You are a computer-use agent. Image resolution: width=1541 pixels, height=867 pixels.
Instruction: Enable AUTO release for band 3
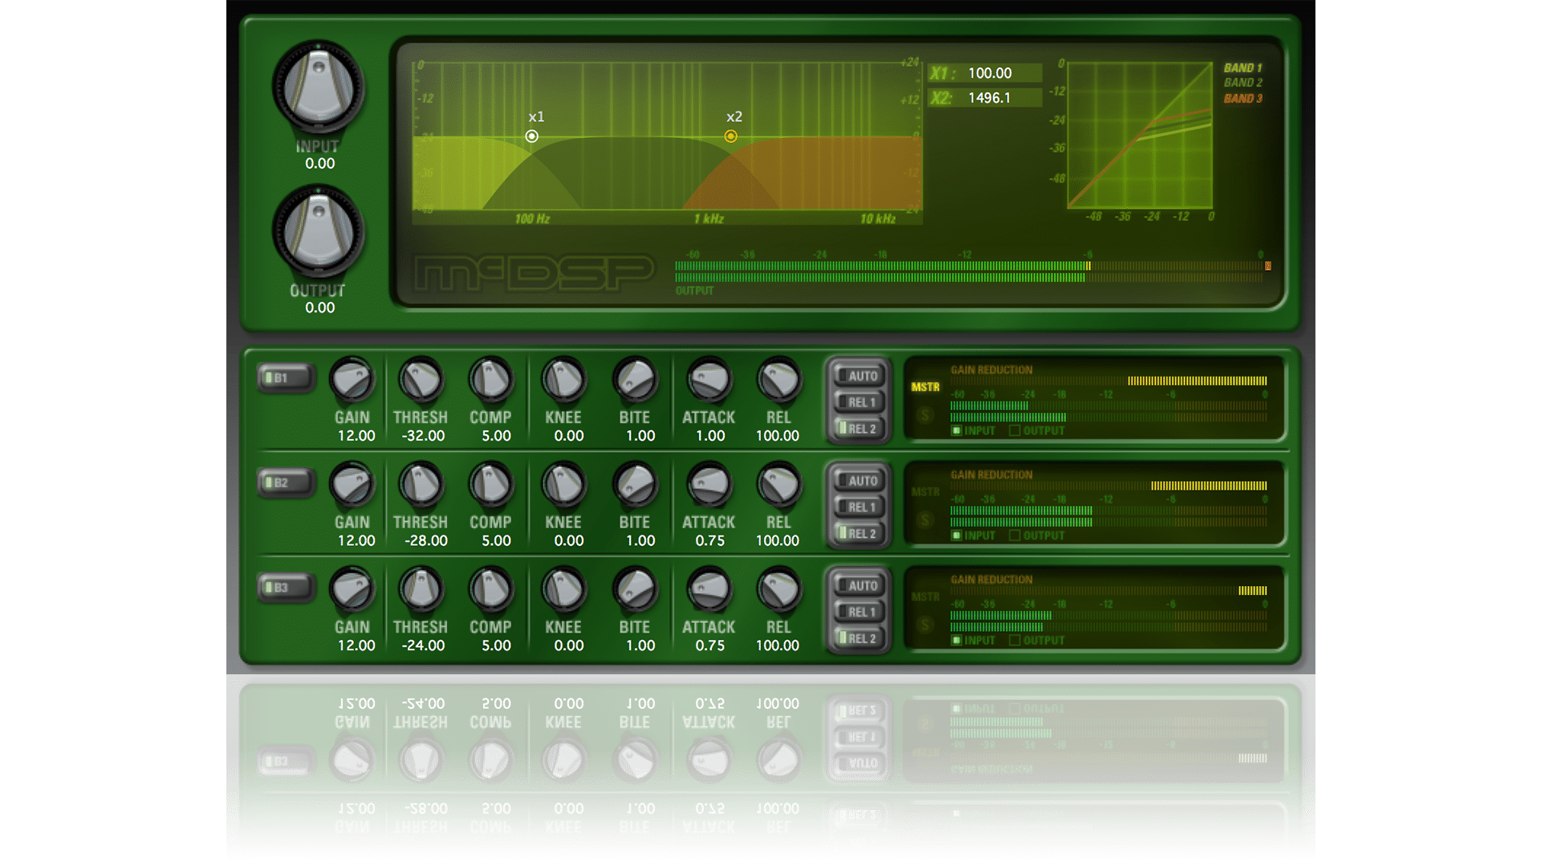(858, 586)
